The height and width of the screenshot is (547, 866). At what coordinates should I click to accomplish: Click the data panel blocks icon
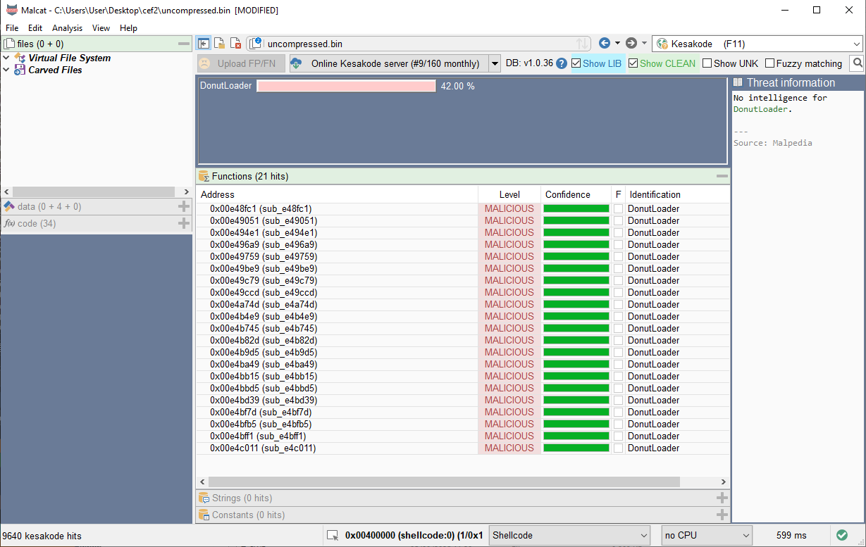(x=9, y=206)
